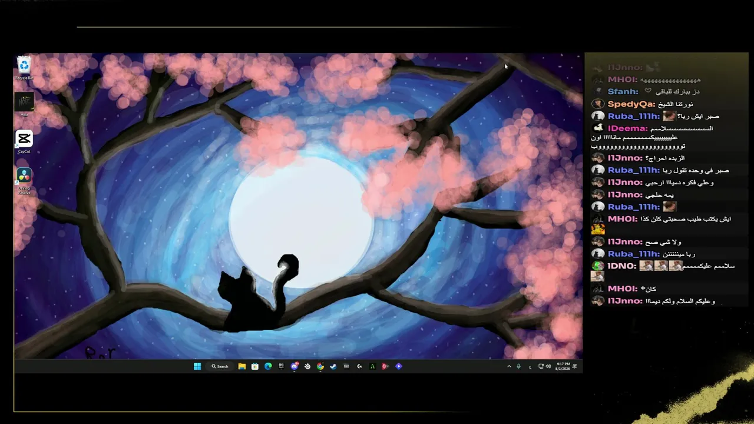Screen dimensions: 754x424
Task: Open the purple diamond taskbar app
Action: click(x=399, y=366)
